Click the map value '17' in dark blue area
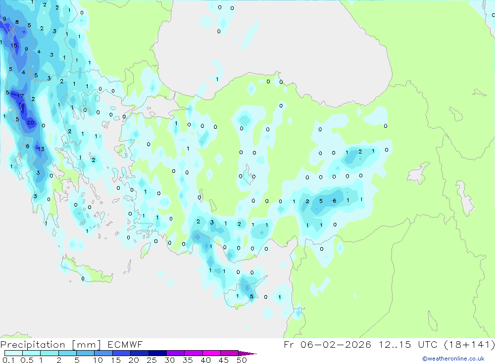The height and width of the screenshot is (363, 495). pyautogui.click(x=20, y=96)
